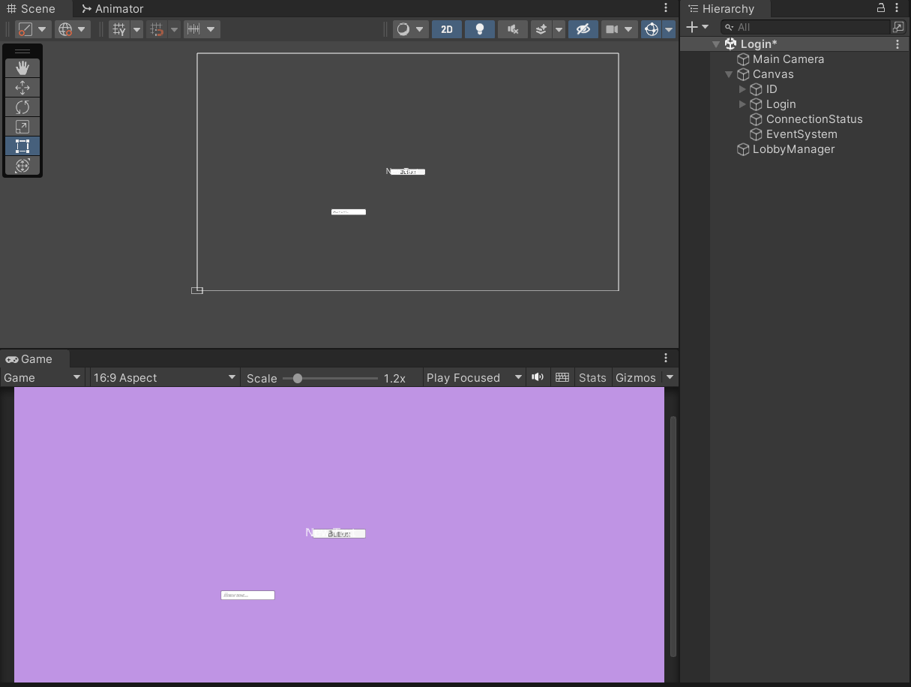Open the Game view Gizmos dropdown arrow
The height and width of the screenshot is (687, 911).
670,377
